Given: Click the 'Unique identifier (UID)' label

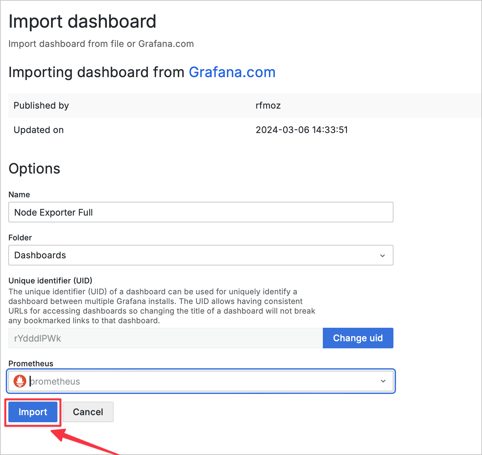Looking at the screenshot, I should click(x=50, y=281).
